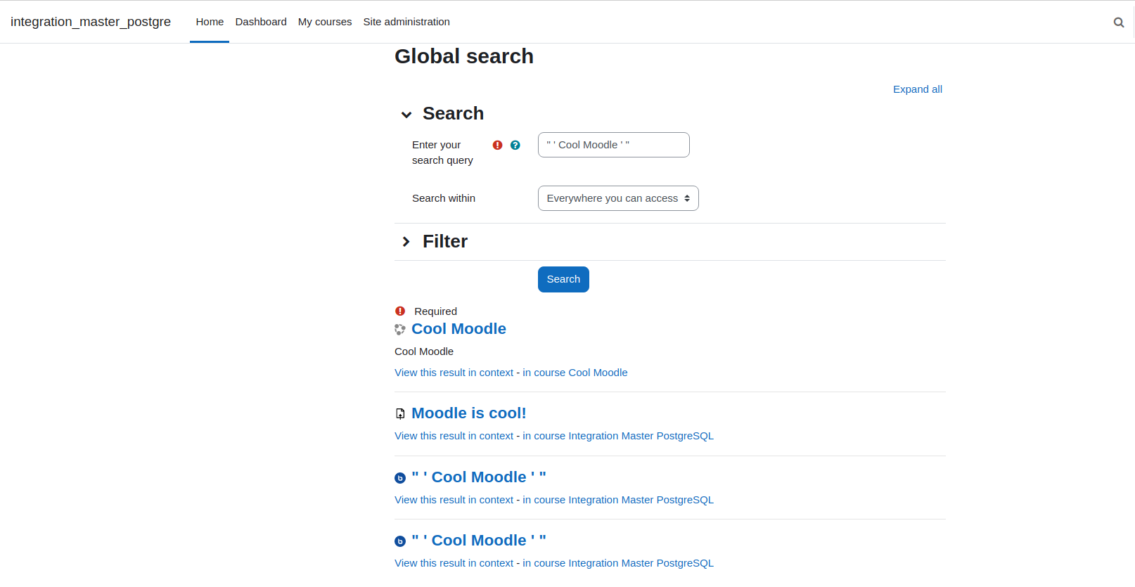Click the course icon next to Cool Moodle result
This screenshot has height=587, width=1135.
point(400,330)
